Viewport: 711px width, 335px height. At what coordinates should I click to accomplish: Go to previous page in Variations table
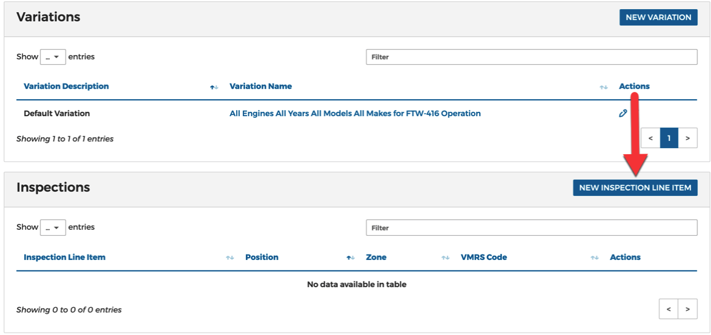pos(650,138)
